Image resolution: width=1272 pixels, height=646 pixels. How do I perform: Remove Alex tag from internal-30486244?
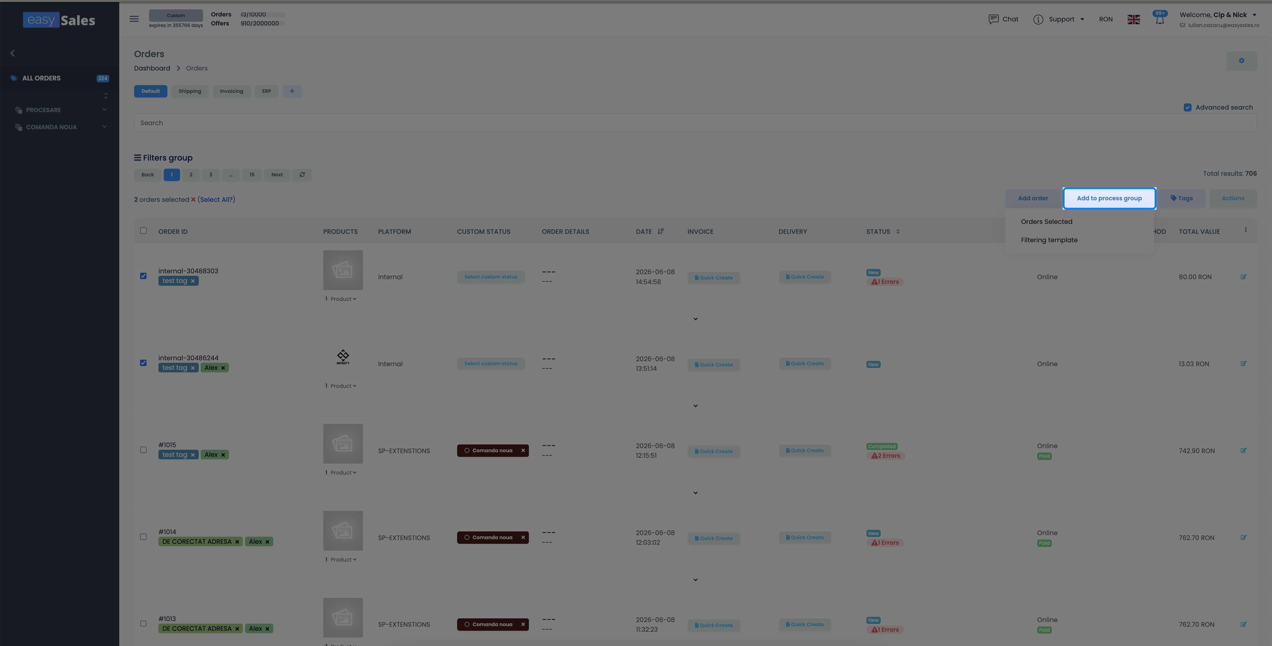click(x=223, y=368)
